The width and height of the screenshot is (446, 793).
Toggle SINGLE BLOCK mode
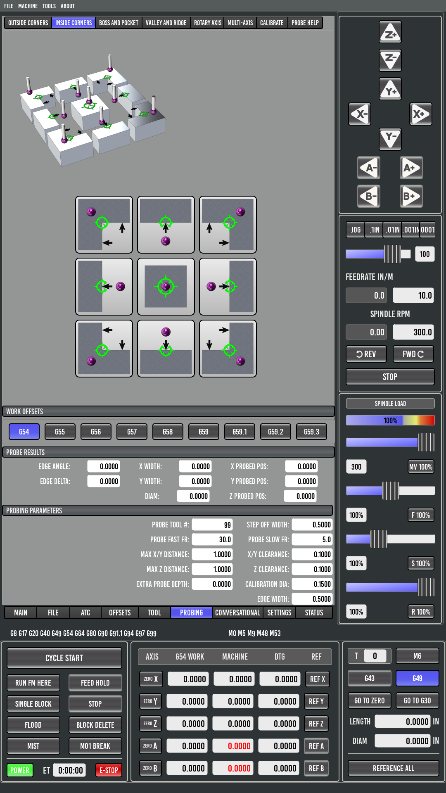33,704
